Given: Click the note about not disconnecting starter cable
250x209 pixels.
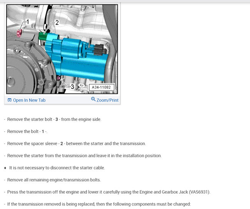Looking at the screenshot, I should tap(57, 168).
